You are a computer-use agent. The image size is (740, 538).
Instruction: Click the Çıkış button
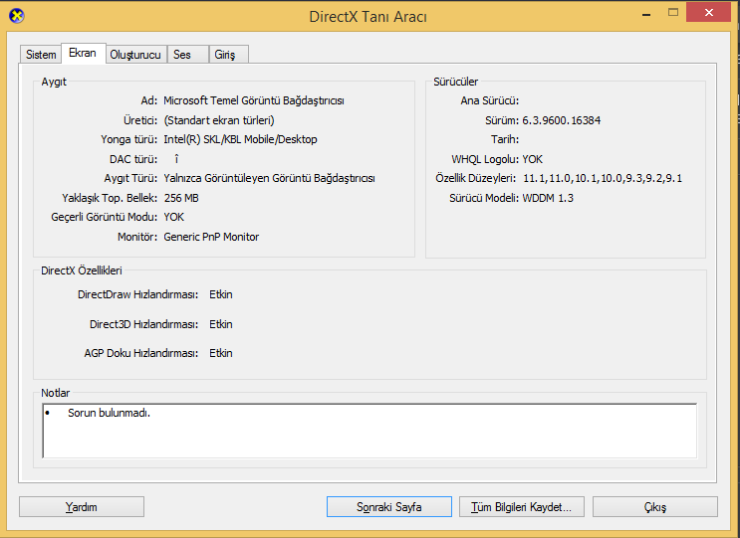[655, 507]
